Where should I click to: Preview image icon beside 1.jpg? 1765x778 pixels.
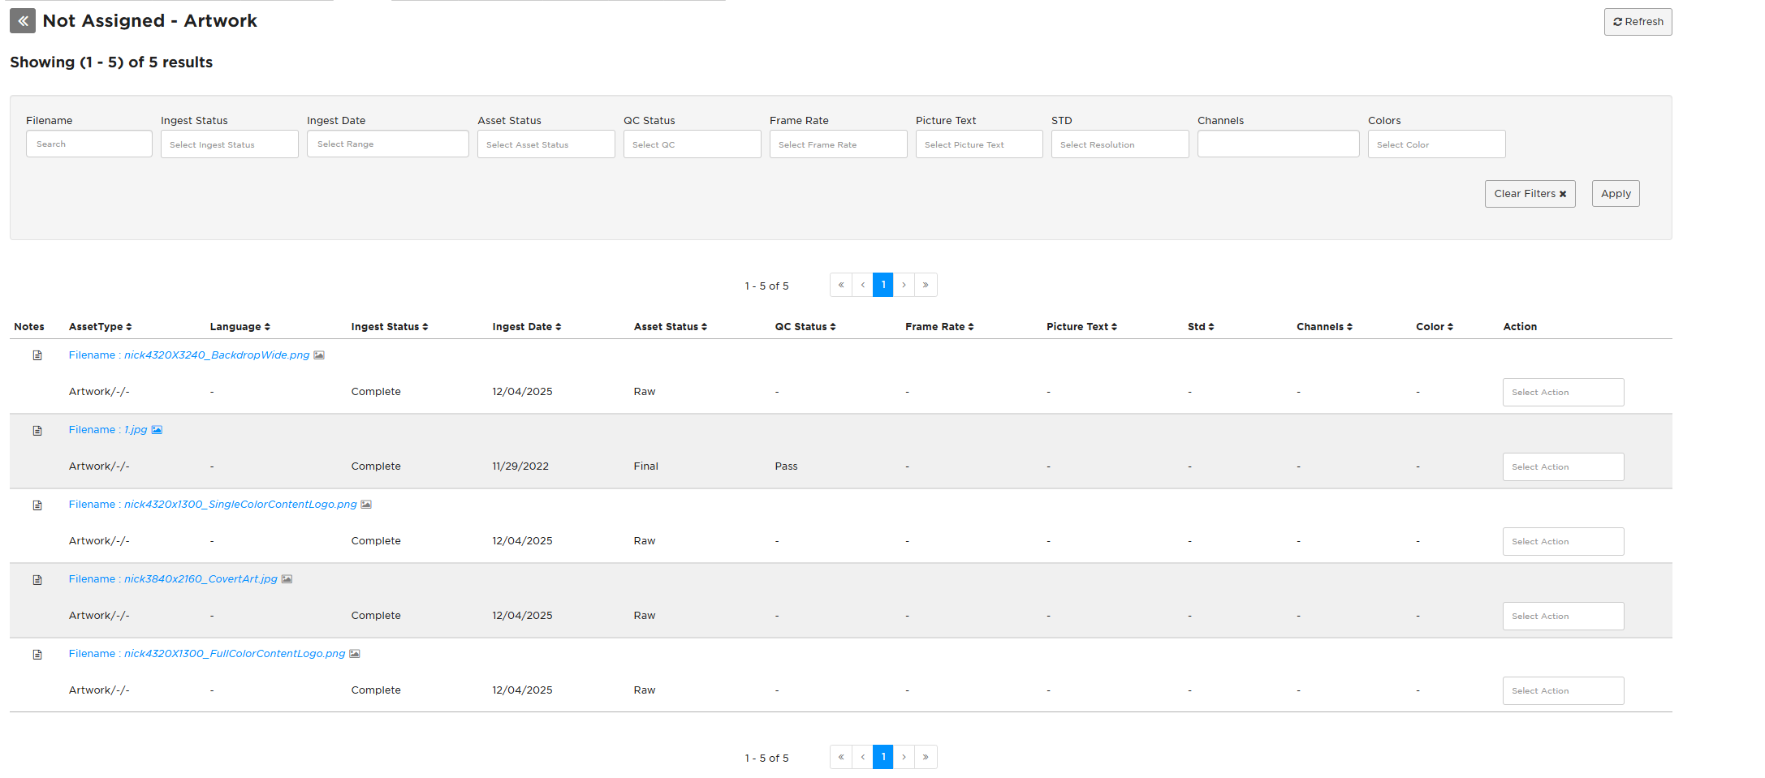pos(157,430)
